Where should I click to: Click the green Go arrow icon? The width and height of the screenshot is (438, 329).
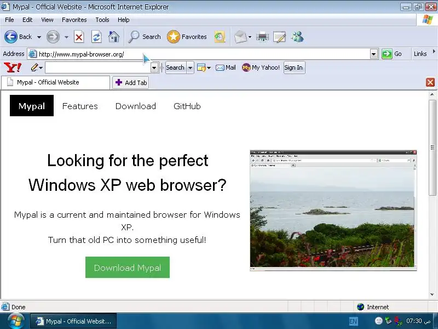click(x=387, y=54)
